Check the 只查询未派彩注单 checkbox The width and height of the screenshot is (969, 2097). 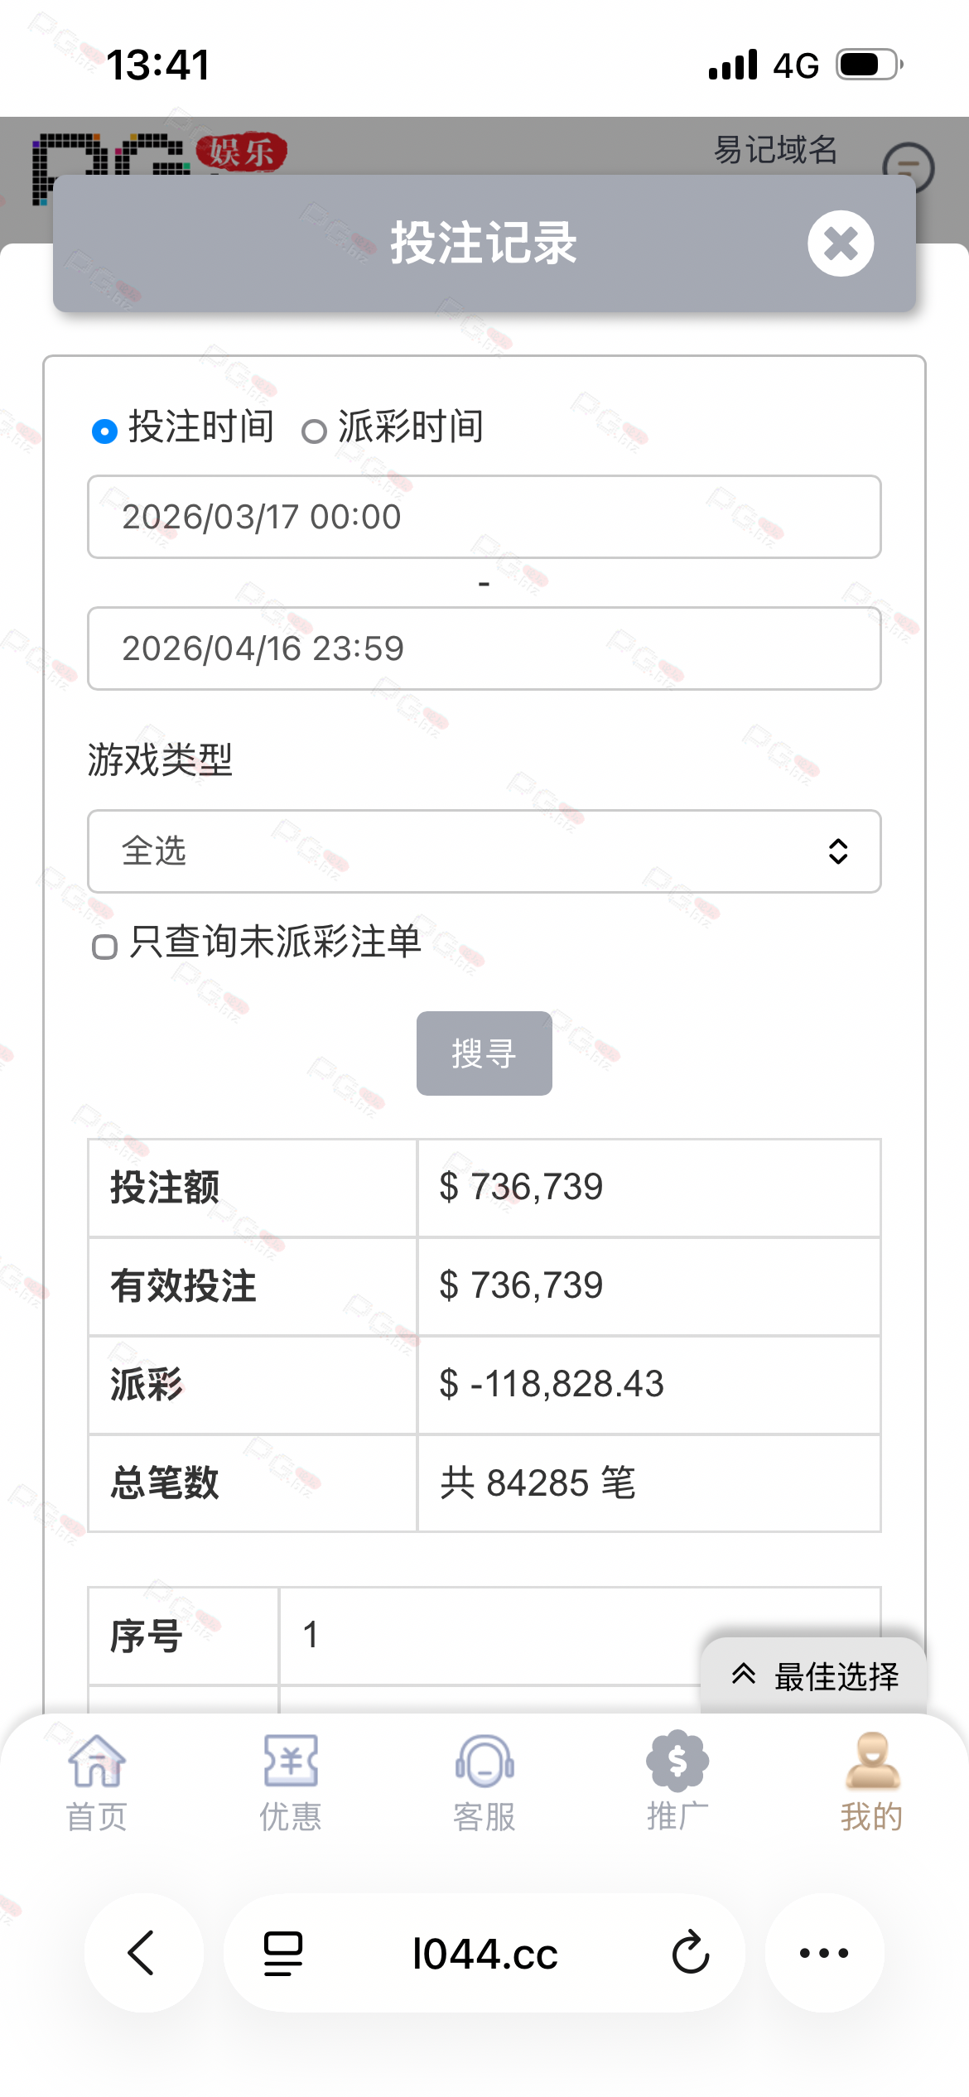coord(104,947)
